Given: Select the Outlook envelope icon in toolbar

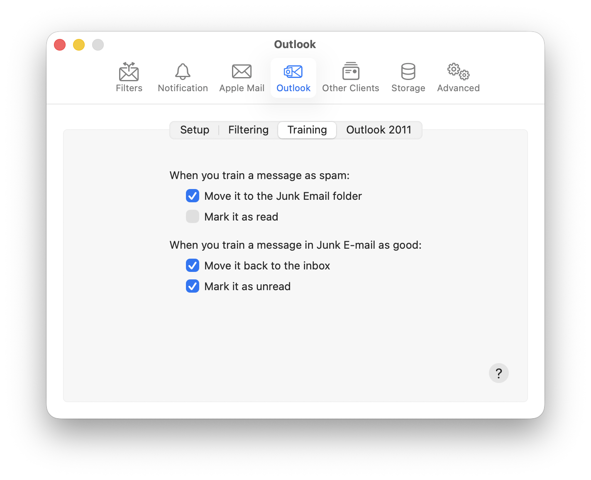Looking at the screenshot, I should [x=293, y=72].
